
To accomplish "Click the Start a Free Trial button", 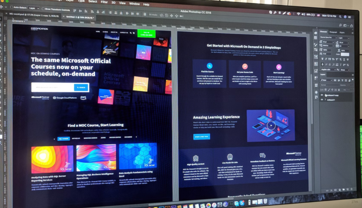I will tap(202, 137).
